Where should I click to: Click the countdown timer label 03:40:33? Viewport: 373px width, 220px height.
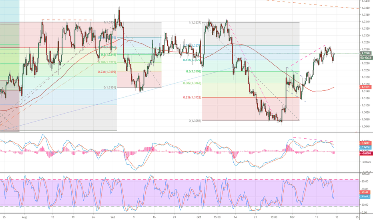click(x=365, y=57)
